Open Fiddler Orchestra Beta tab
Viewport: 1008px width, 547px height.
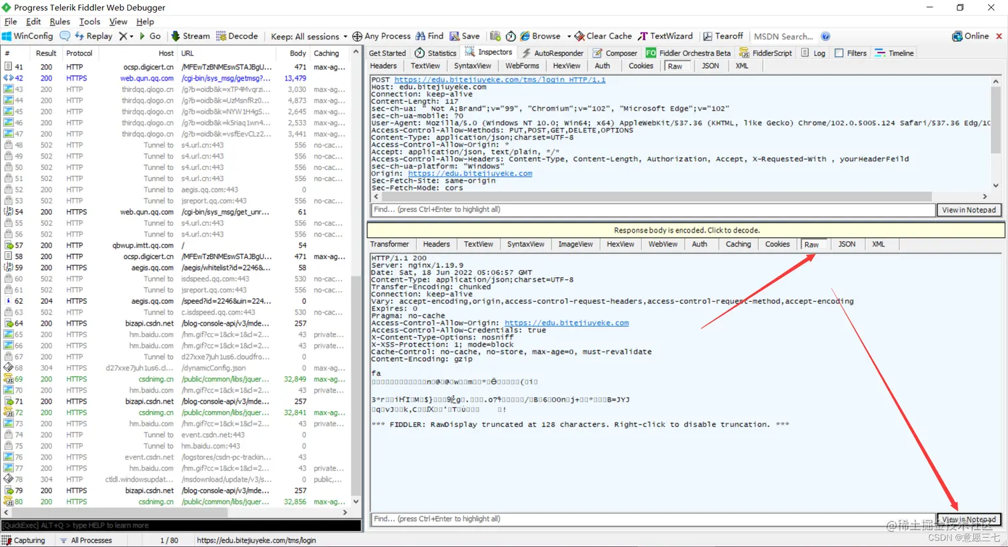click(688, 53)
